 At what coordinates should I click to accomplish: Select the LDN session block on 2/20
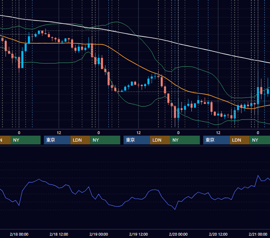(x=240, y=140)
